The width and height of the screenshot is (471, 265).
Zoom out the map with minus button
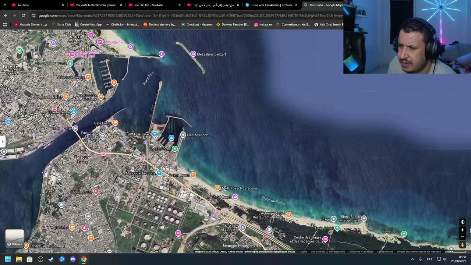pos(463,237)
